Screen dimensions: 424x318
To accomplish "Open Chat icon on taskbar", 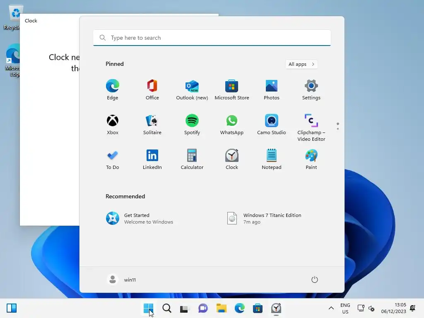I will coord(203,308).
